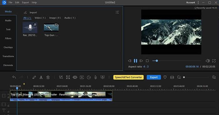Add a marker with the shield icon
The image size is (219, 115).
tap(165, 77)
